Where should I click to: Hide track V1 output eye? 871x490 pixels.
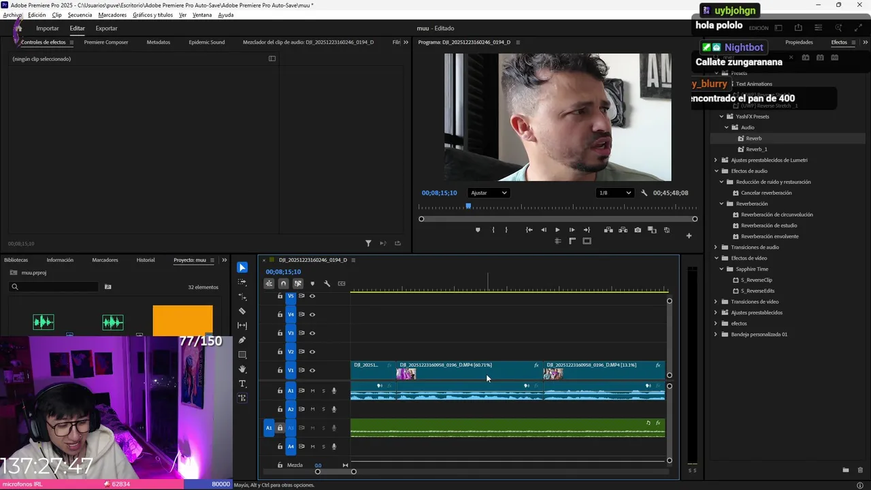click(x=312, y=370)
